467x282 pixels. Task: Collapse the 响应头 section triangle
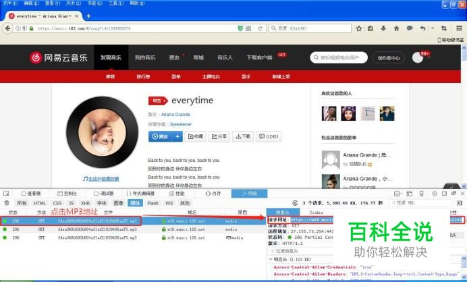click(271, 259)
